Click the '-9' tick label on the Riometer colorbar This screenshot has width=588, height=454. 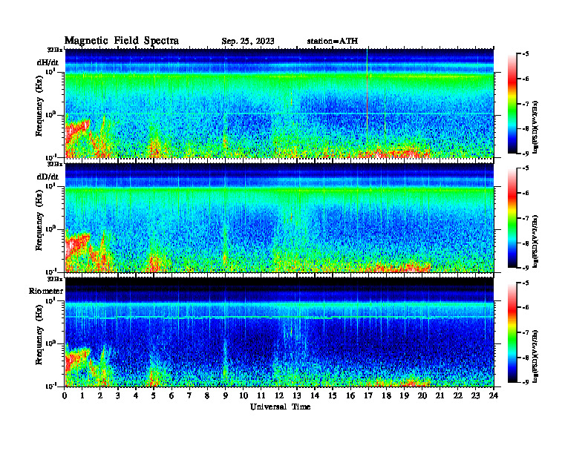[526, 382]
